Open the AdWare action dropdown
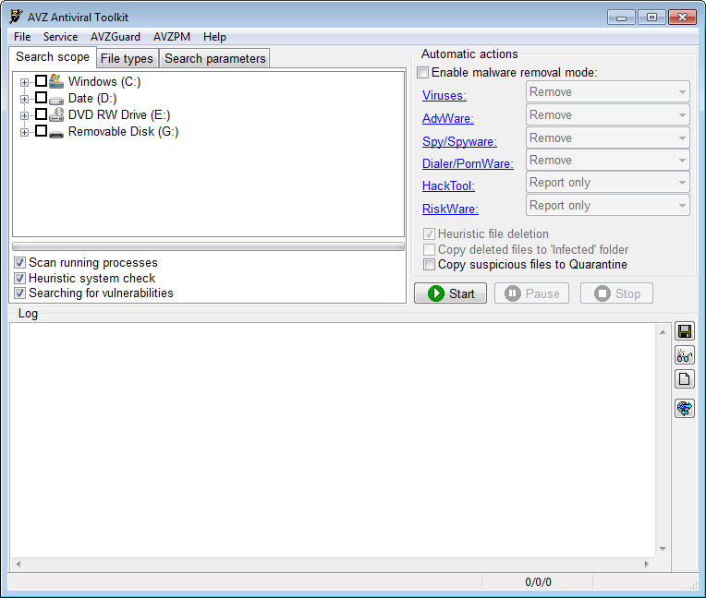Viewport: 706px width, 598px height. (607, 115)
